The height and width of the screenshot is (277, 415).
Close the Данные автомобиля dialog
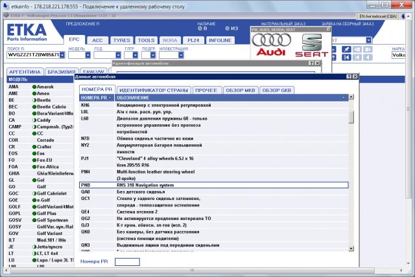[x=355, y=76]
